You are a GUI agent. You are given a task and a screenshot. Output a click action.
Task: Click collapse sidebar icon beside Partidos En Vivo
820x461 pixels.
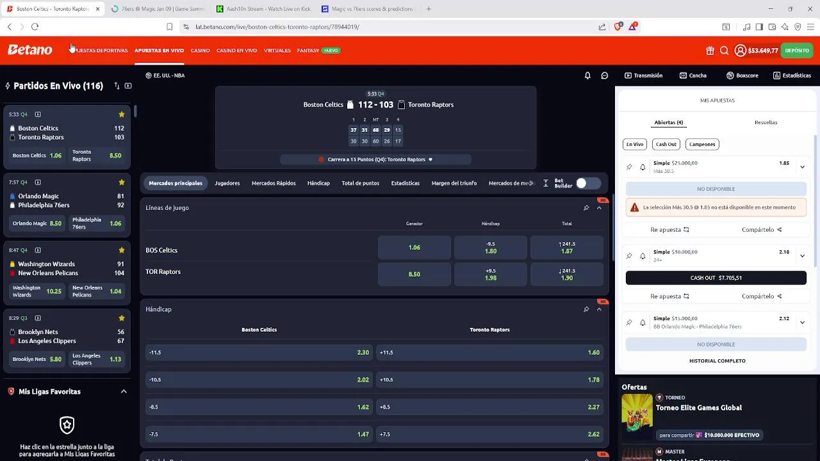pos(128,86)
